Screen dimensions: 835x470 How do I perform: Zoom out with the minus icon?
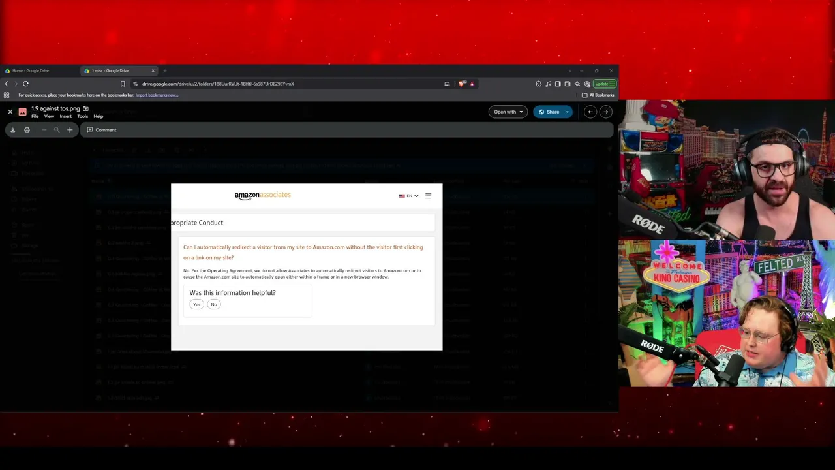coord(44,130)
